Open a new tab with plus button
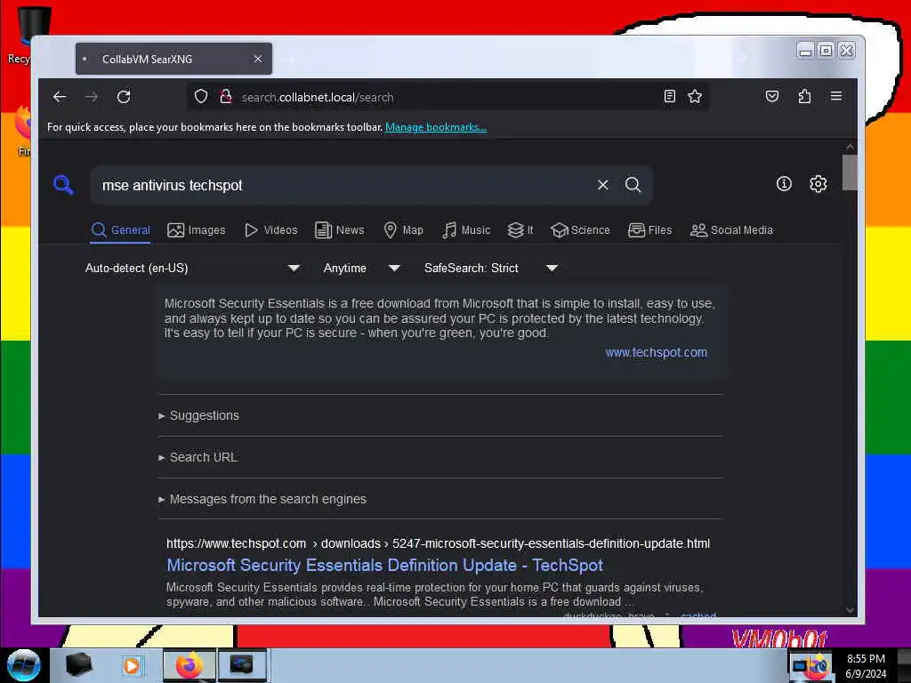The image size is (911, 683). tap(292, 60)
